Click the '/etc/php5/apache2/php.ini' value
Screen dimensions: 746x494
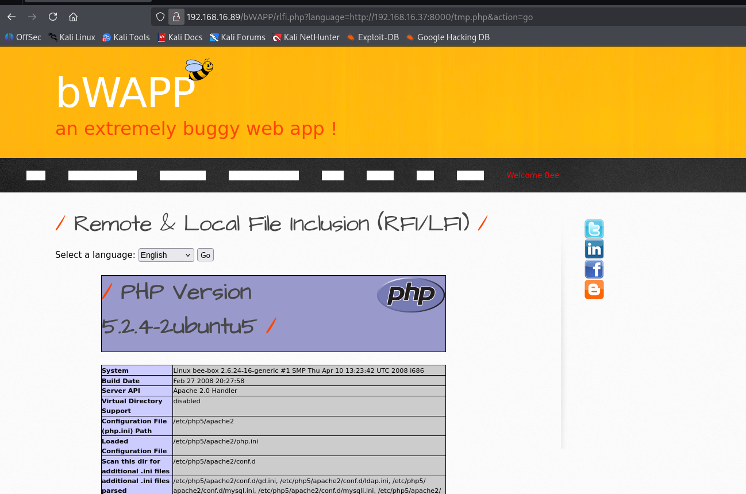216,441
